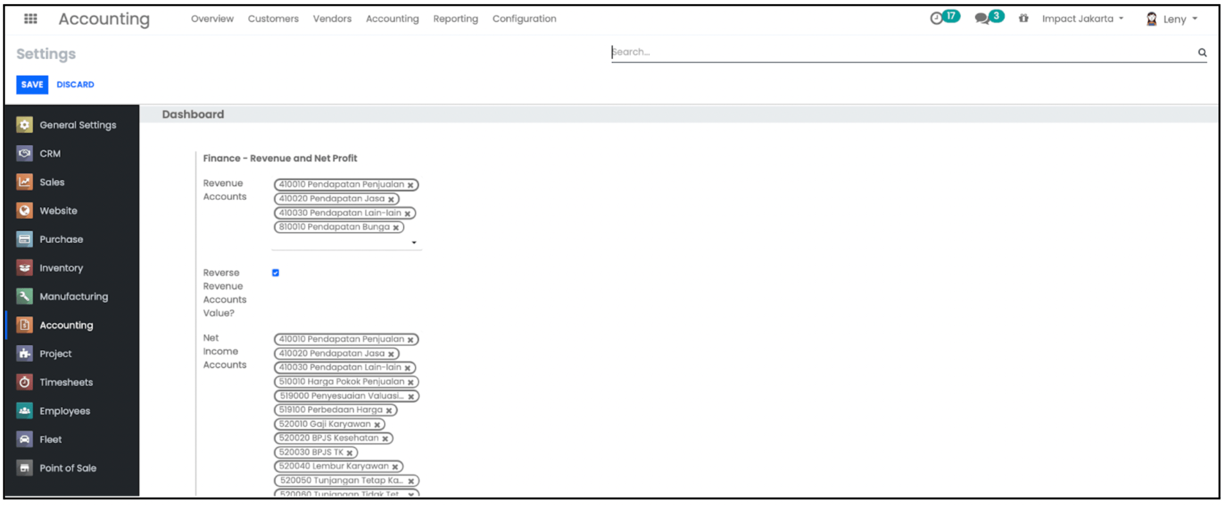1226x505 pixels.
Task: Open the Impact Jakarta company dropdown
Action: (x=1082, y=19)
